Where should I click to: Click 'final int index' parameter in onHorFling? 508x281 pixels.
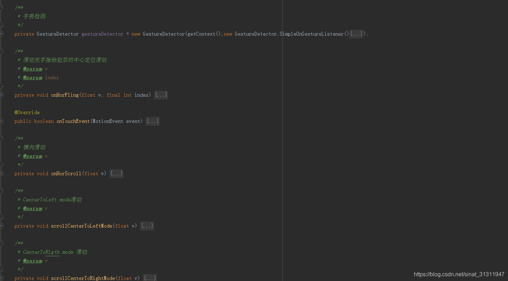click(128, 95)
